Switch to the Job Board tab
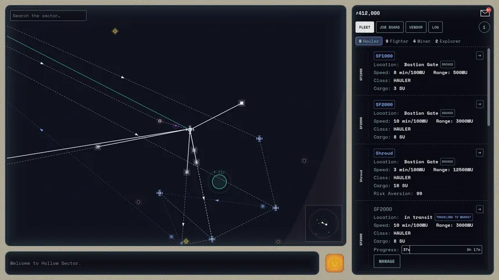 coord(389,27)
